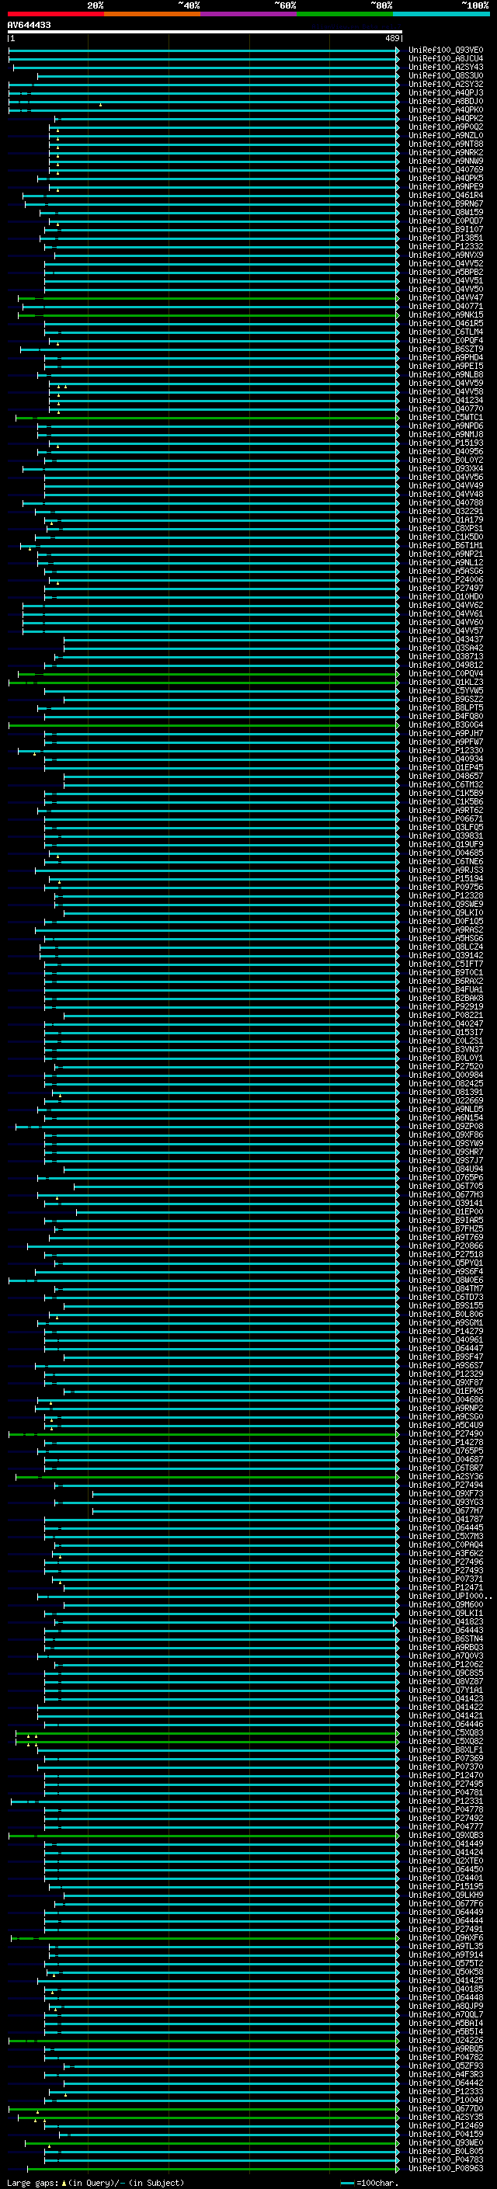Select label UniRef100_Q677H7

coord(446,1511)
